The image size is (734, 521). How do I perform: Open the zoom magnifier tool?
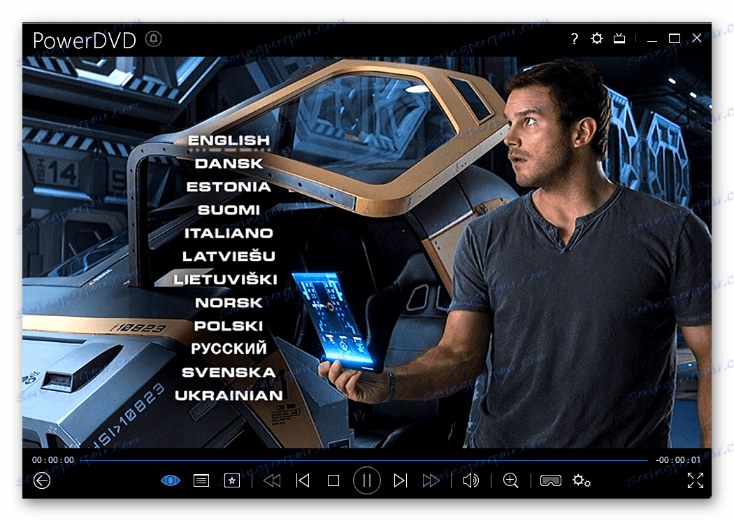tap(511, 480)
